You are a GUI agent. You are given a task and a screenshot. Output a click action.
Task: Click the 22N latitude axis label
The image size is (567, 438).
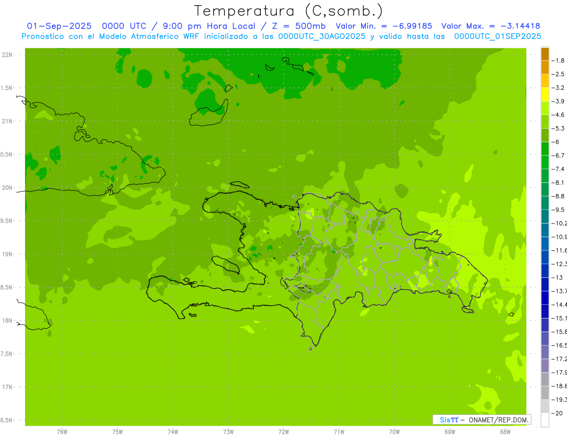pos(7,55)
